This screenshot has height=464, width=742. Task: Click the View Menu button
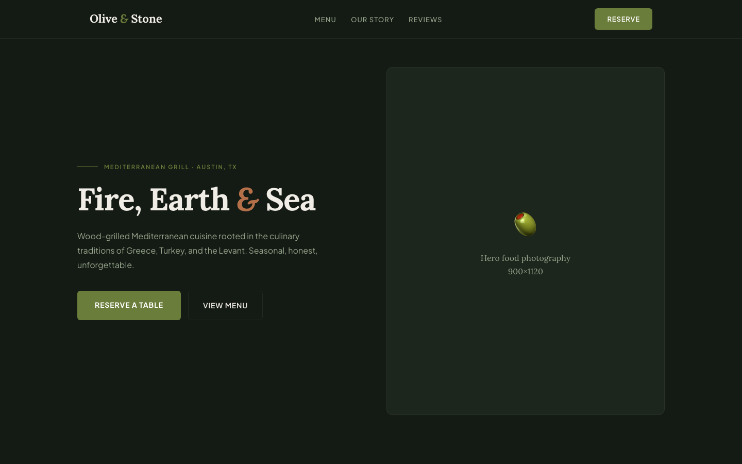click(x=225, y=306)
